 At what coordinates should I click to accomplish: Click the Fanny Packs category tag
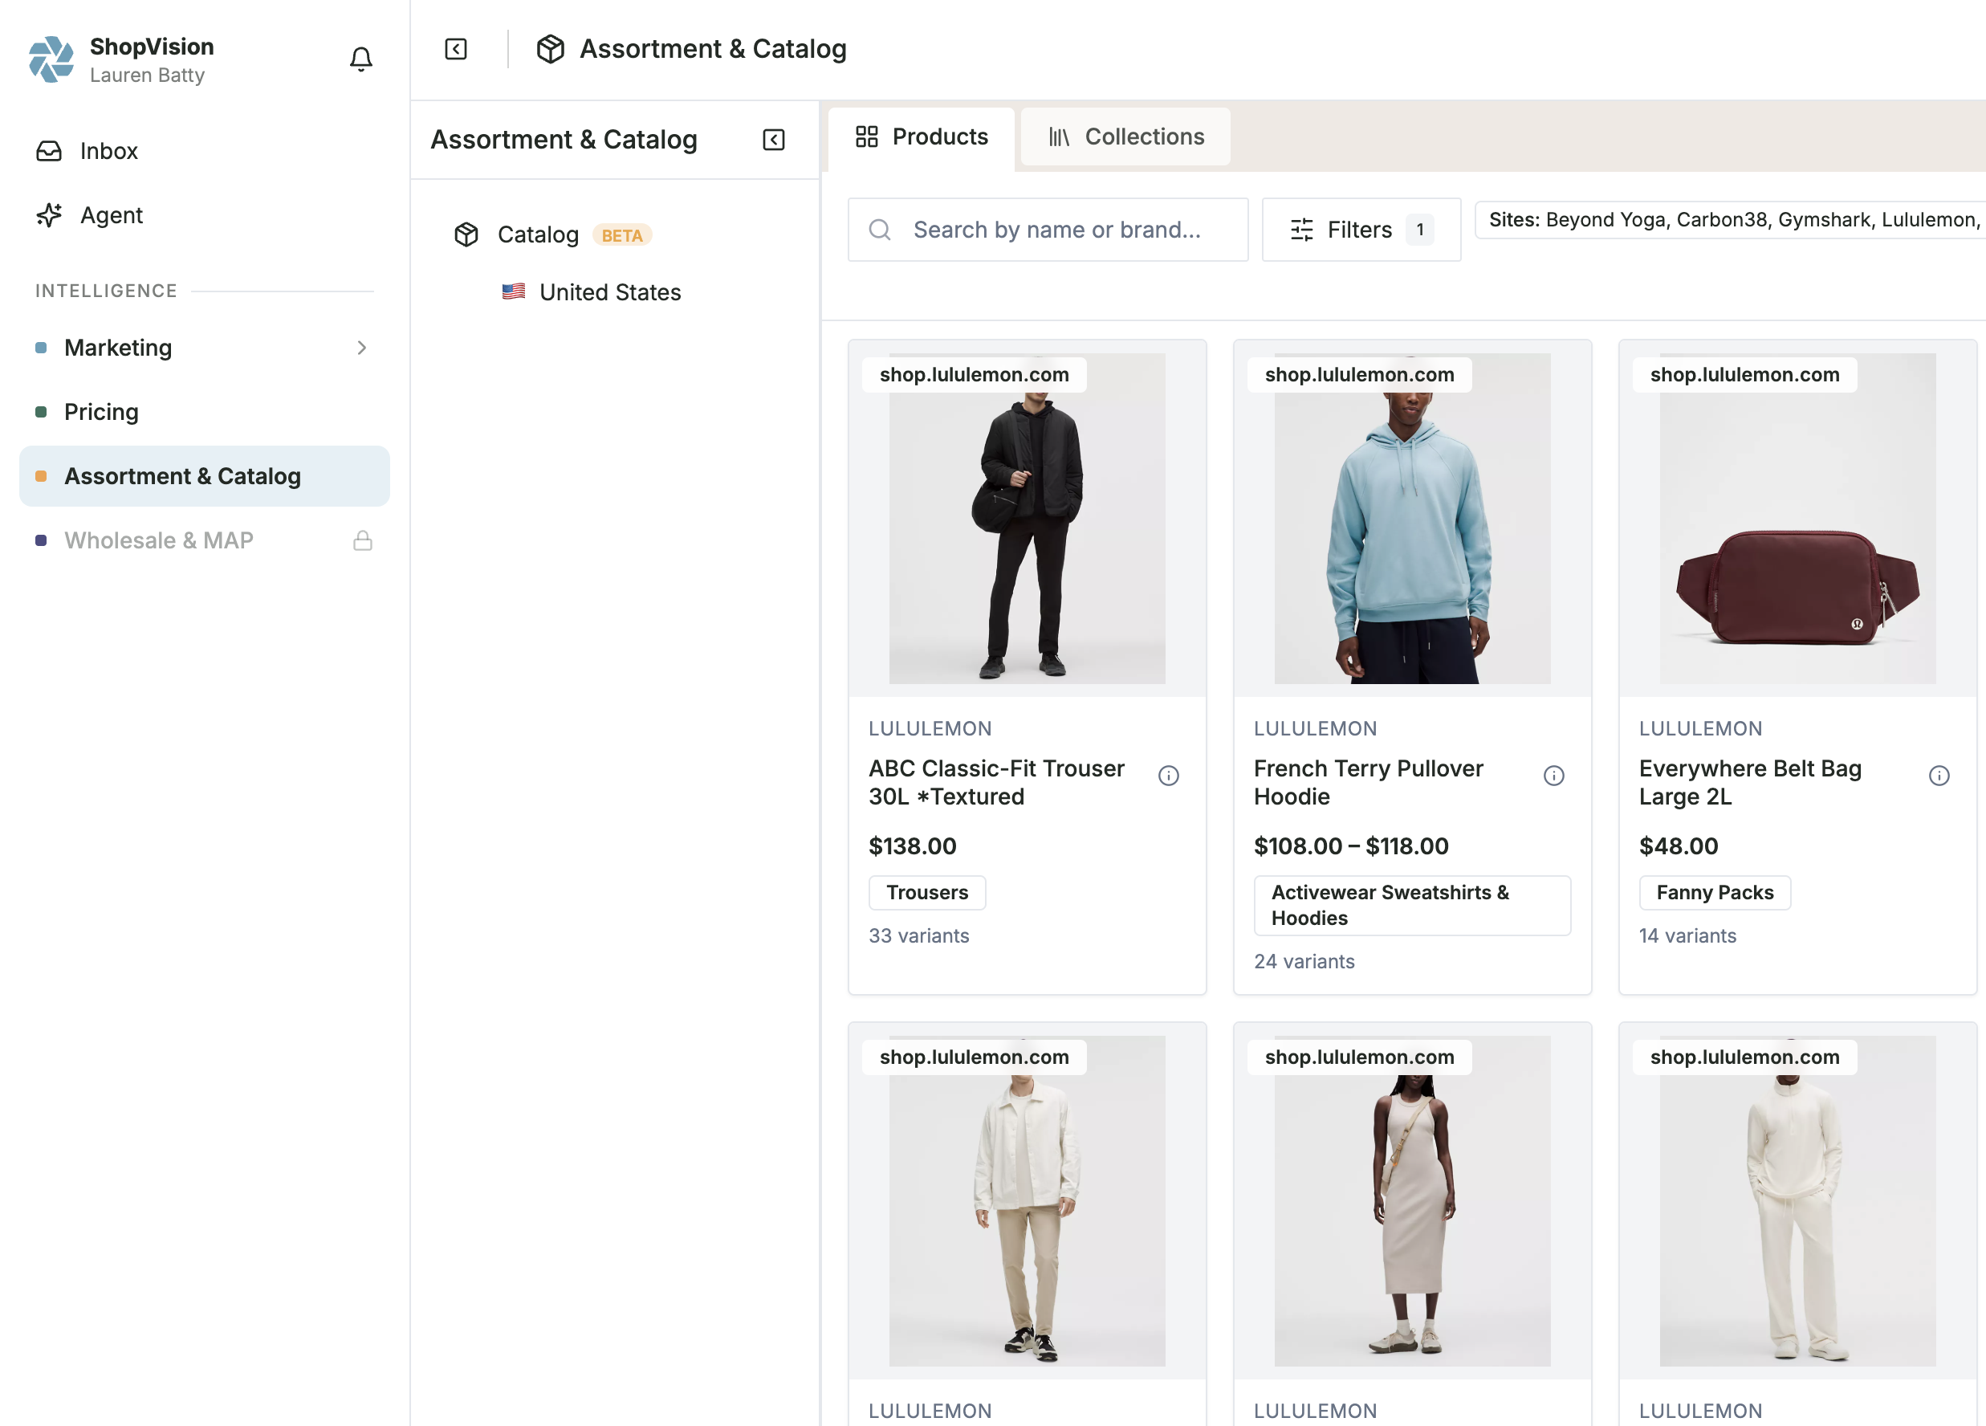[1715, 893]
